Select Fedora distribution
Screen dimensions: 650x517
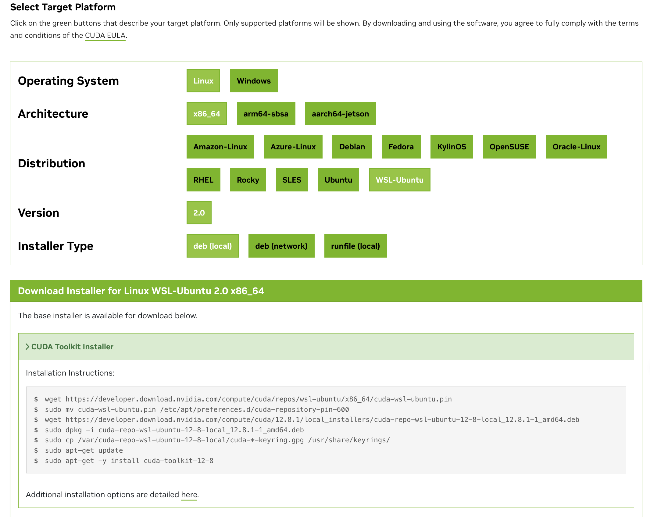(x=401, y=147)
